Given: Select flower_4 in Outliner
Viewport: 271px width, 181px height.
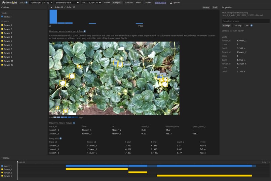Looking at the screenshot, I should click(x=8, y=37).
